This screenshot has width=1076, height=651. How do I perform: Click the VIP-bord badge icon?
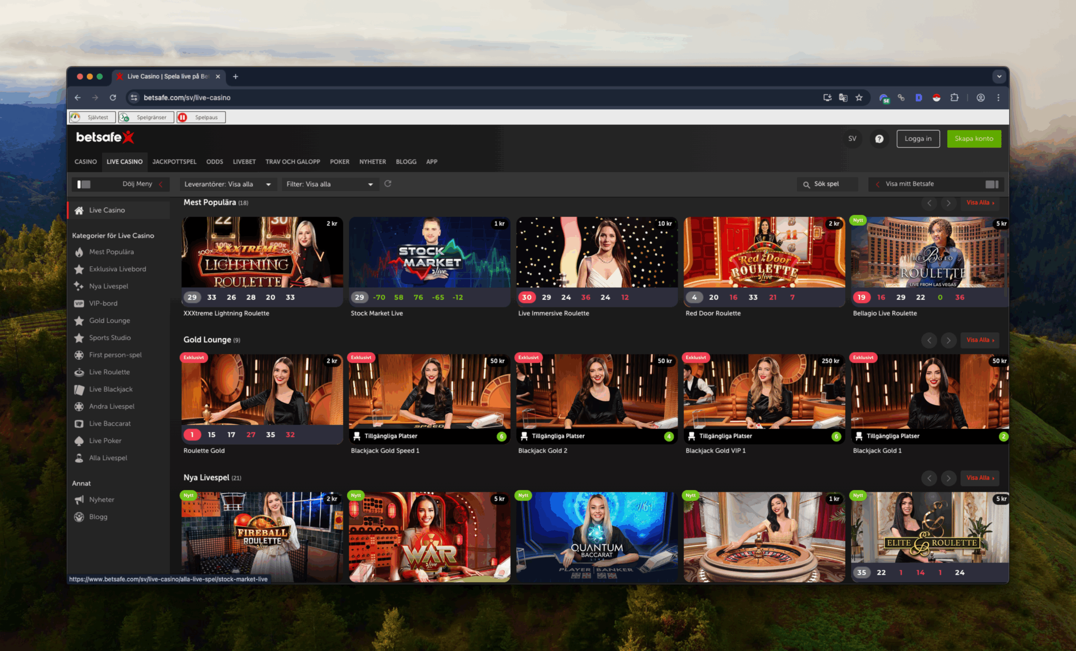click(x=79, y=303)
